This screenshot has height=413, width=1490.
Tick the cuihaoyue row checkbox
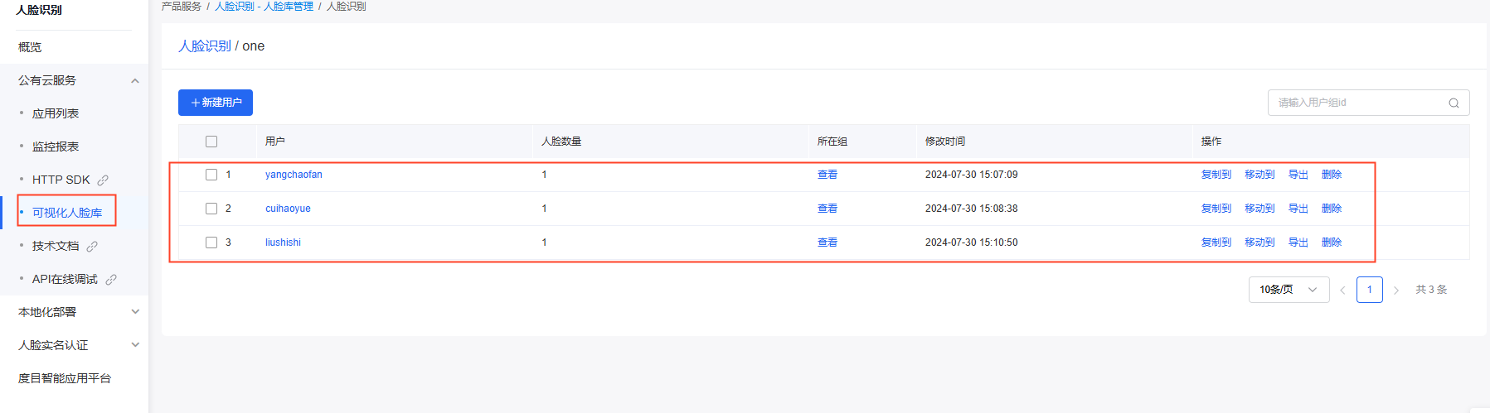pyautogui.click(x=211, y=209)
